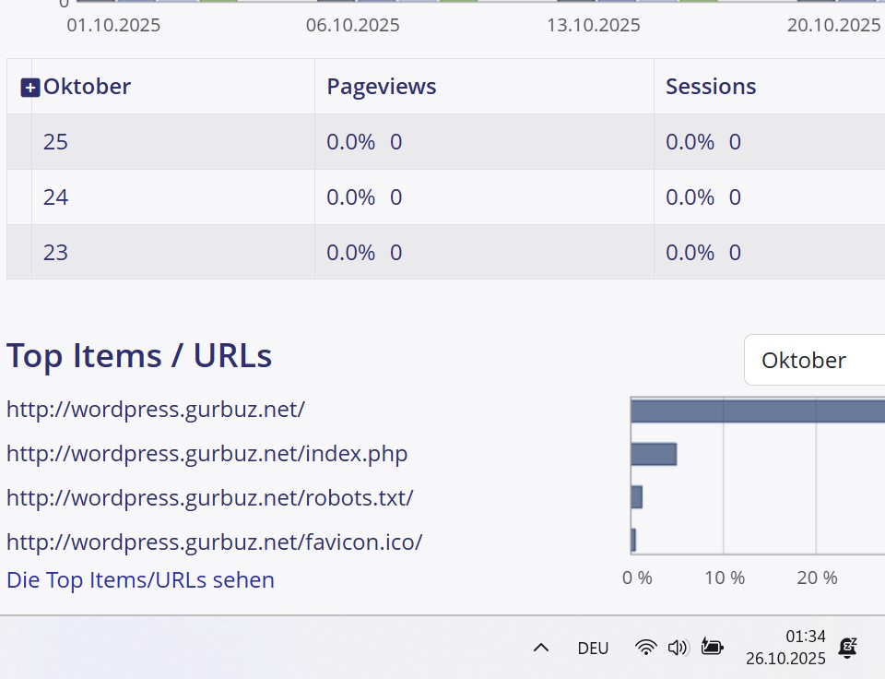Open the favicon.ico URL entry
The image size is (885, 679).
click(214, 542)
